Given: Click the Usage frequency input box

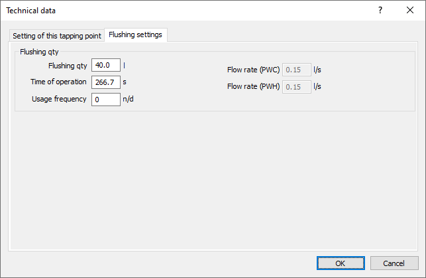Looking at the screenshot, I should 106,100.
